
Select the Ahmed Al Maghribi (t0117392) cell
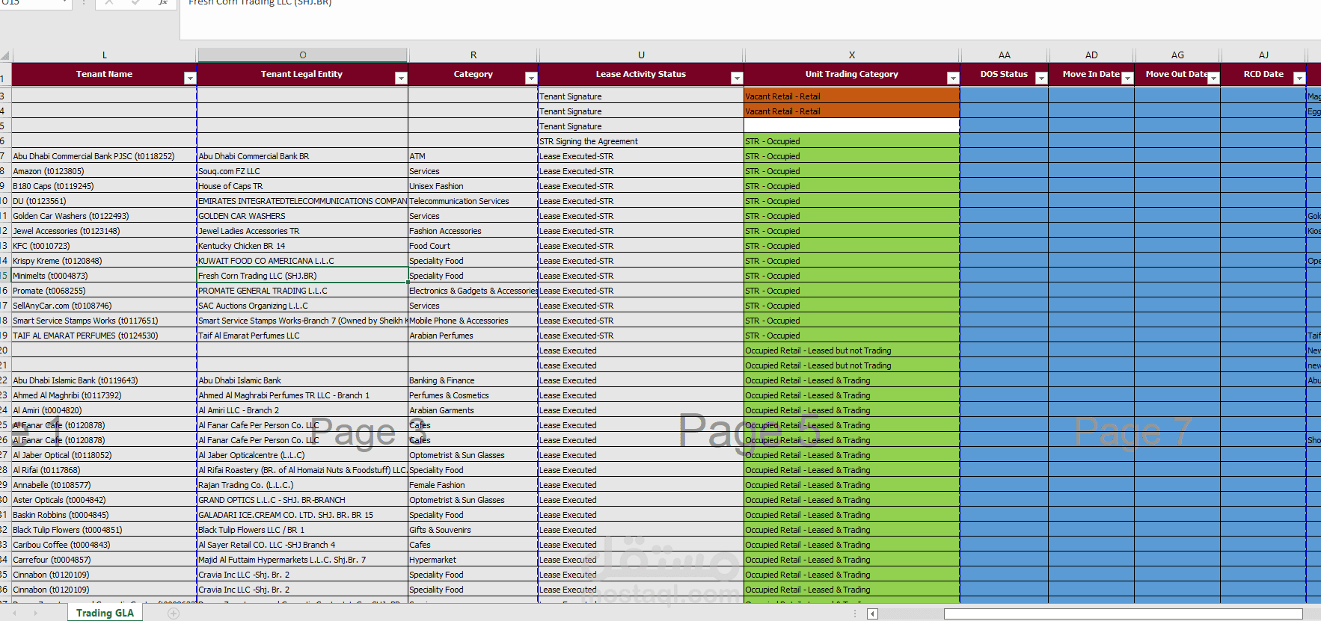tap(105, 395)
